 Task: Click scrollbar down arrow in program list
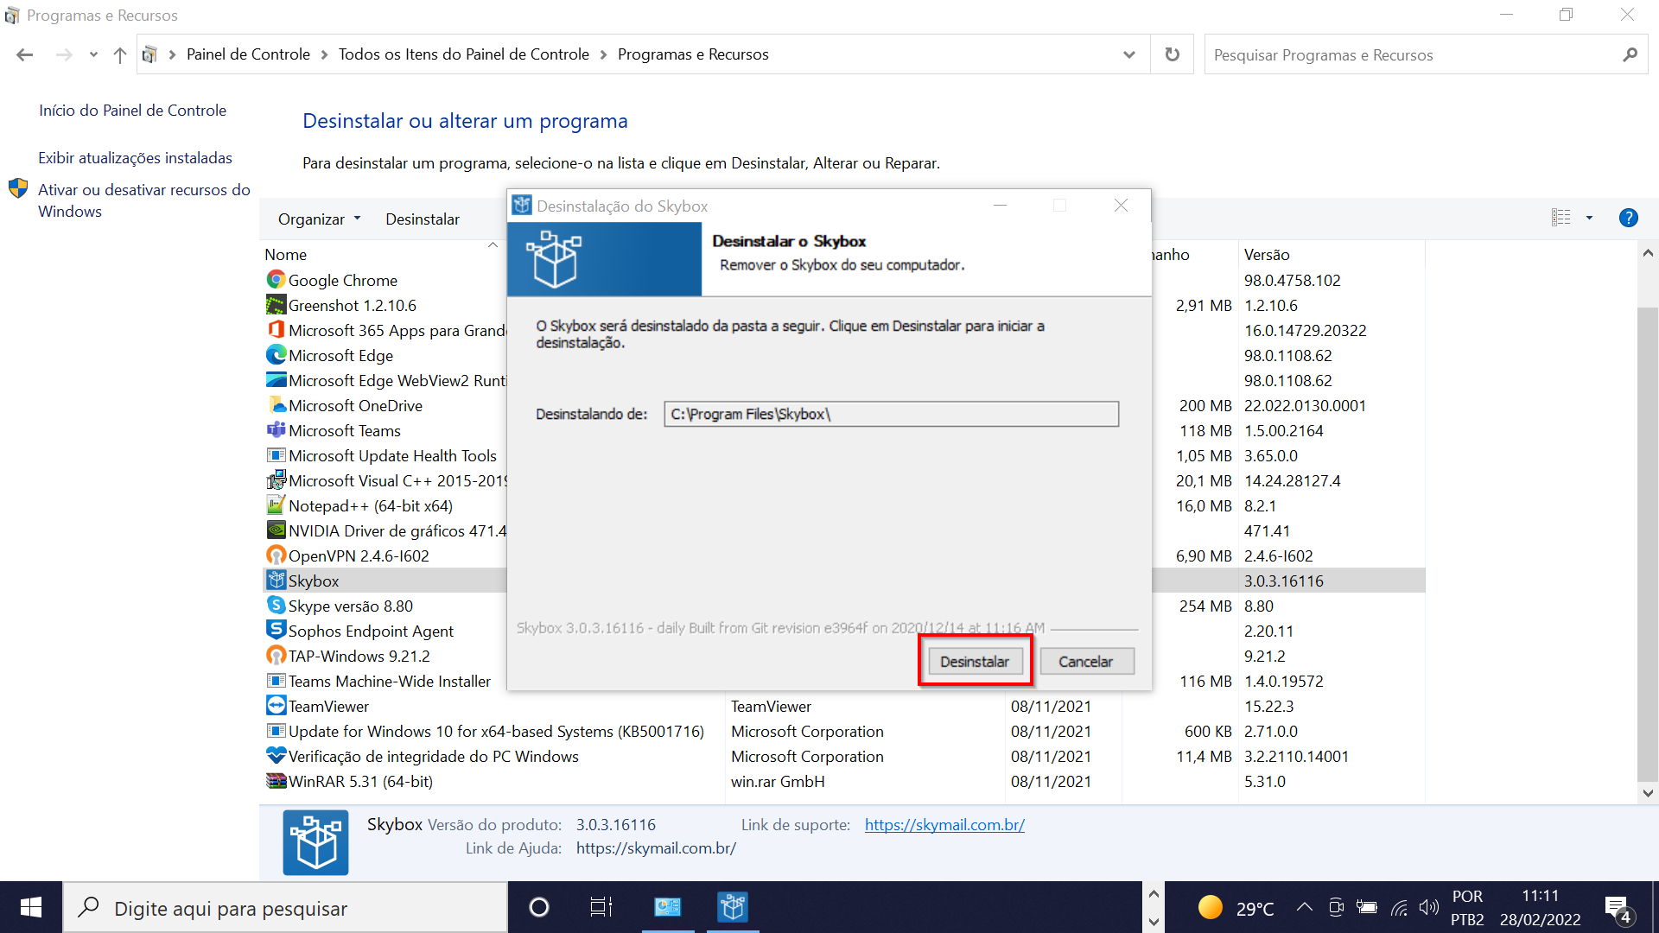1648,792
